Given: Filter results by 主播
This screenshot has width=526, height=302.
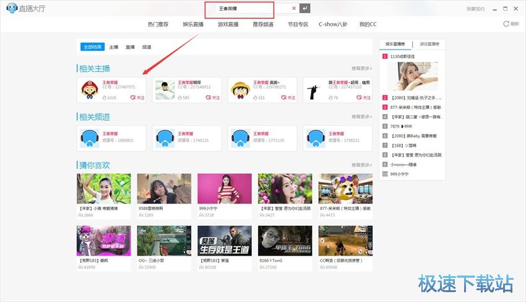Looking at the screenshot, I should (114, 47).
